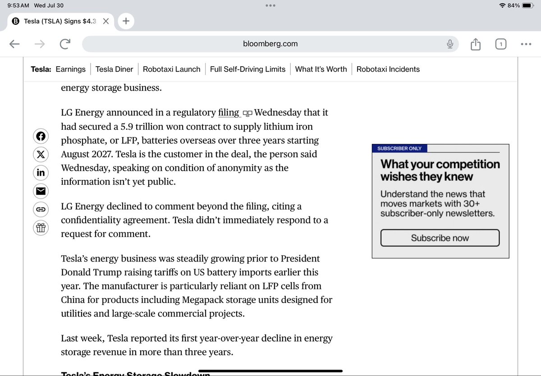Tap the Wi-Fi status icon
The width and height of the screenshot is (541, 376).
(502, 5)
